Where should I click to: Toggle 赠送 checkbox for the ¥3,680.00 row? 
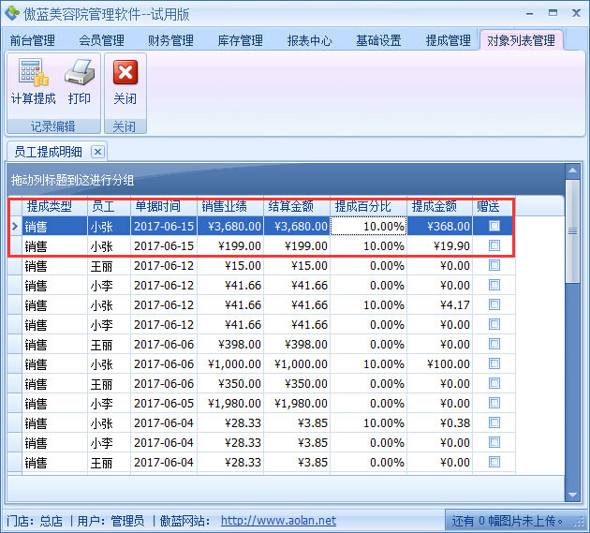tap(494, 226)
